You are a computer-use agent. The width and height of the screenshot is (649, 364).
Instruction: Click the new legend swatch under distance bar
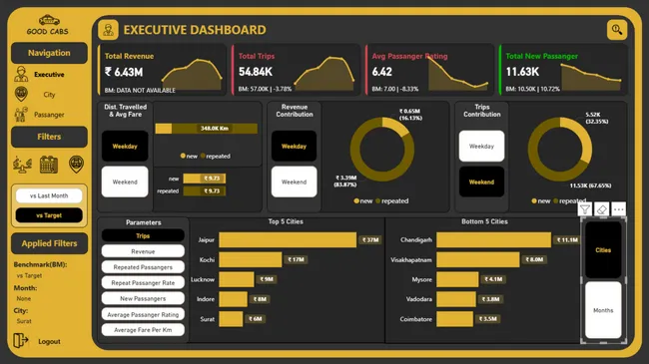(183, 156)
